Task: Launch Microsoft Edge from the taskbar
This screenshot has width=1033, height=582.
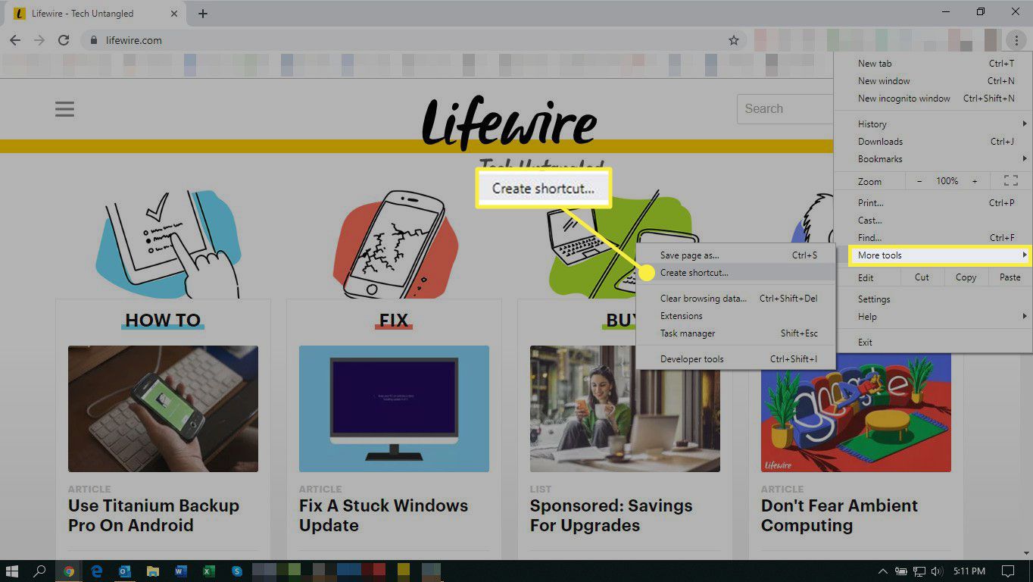Action: pyautogui.click(x=97, y=571)
